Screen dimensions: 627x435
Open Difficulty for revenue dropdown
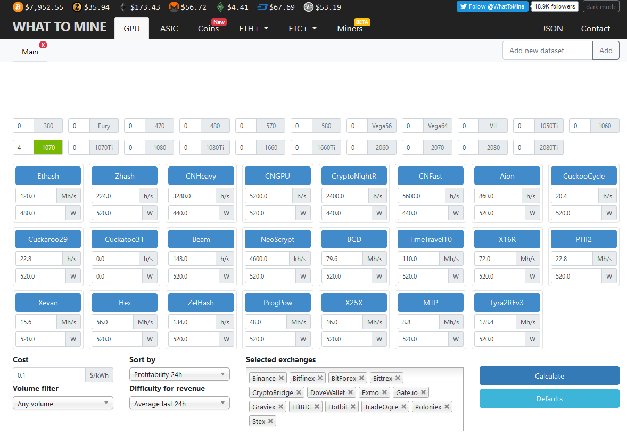(179, 404)
